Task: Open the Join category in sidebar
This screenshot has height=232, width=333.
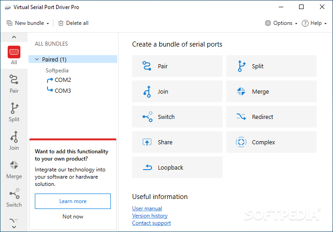Action: (14, 141)
